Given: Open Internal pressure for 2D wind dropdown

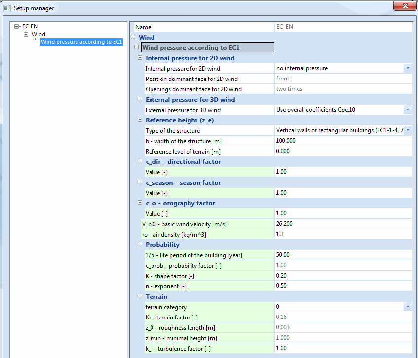Looking at the screenshot, I should pos(408,69).
